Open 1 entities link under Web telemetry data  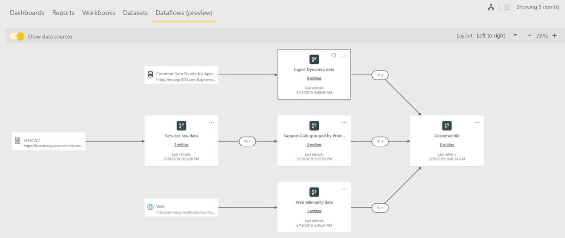[x=314, y=211]
